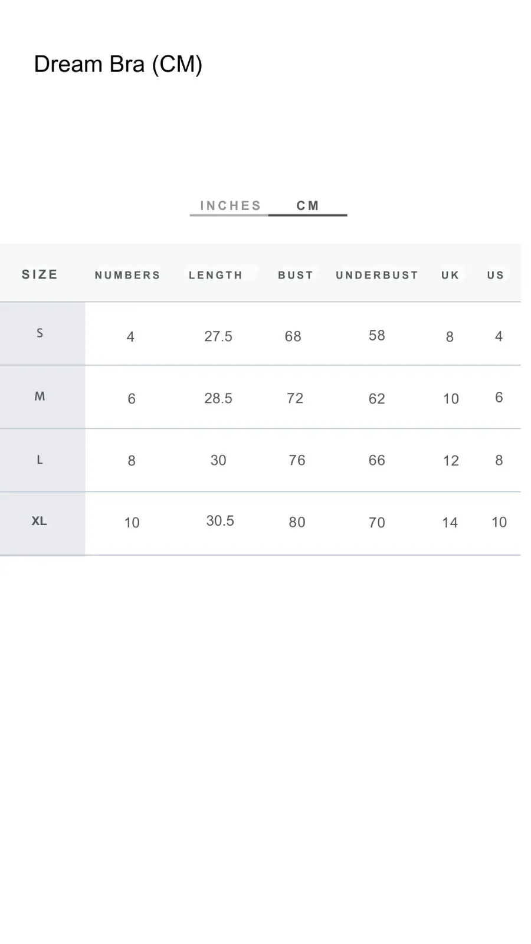Select the S size row label

click(40, 333)
